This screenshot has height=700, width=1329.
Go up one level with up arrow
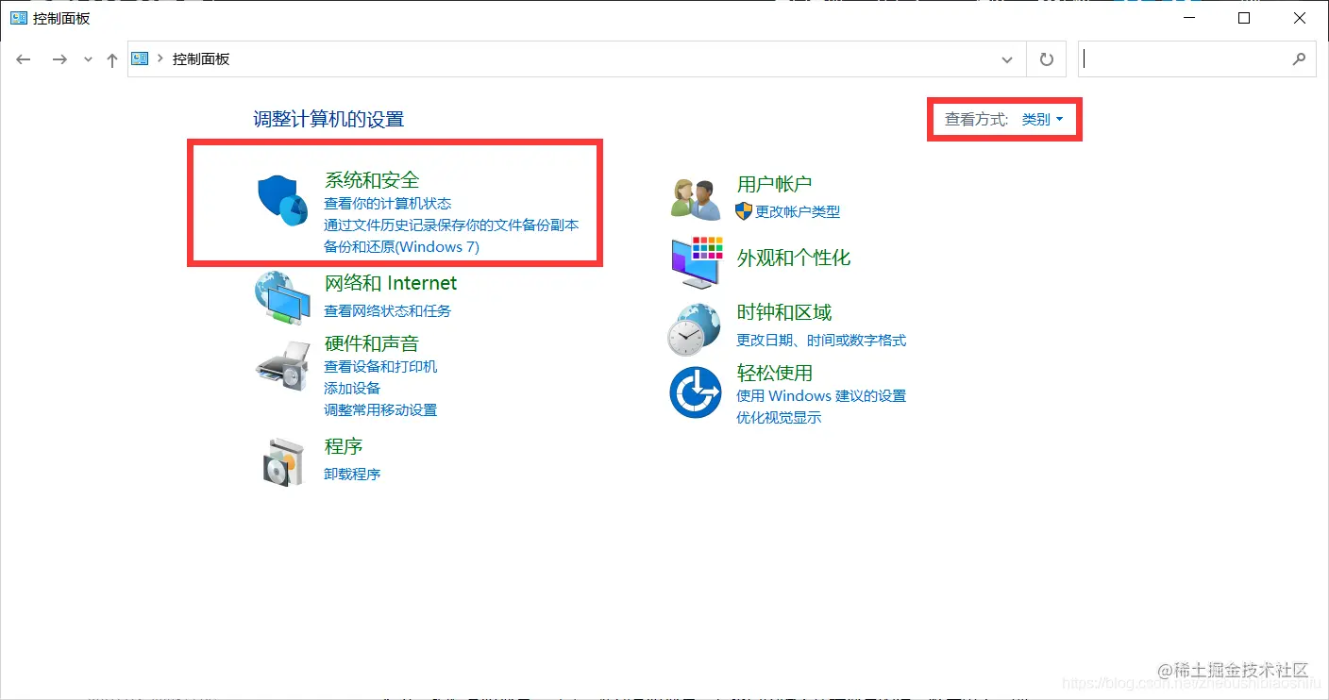click(x=112, y=59)
